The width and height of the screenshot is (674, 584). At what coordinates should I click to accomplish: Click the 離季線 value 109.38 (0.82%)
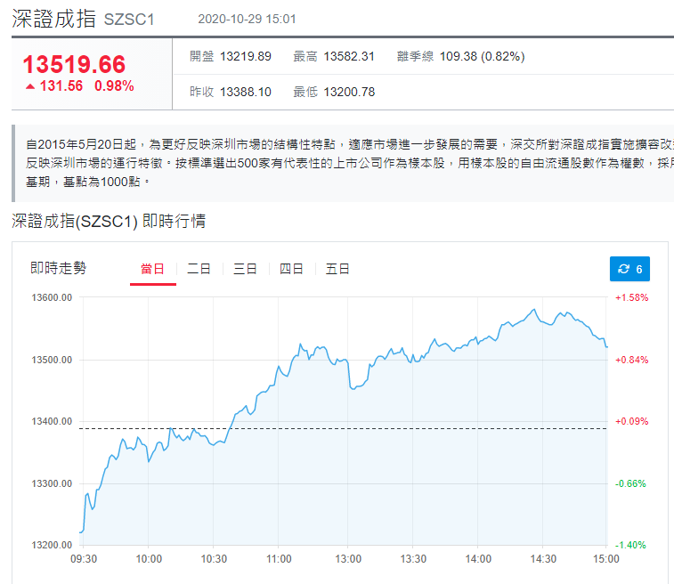point(483,56)
